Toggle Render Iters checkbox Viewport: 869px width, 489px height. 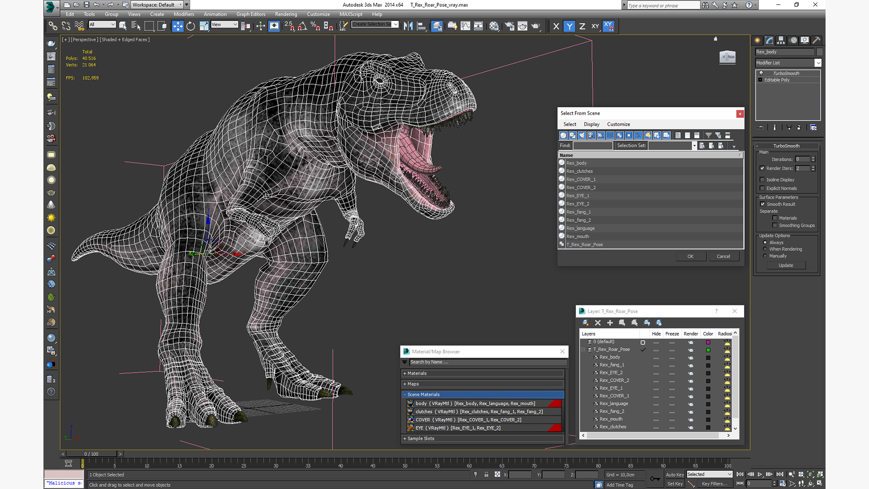(x=762, y=168)
